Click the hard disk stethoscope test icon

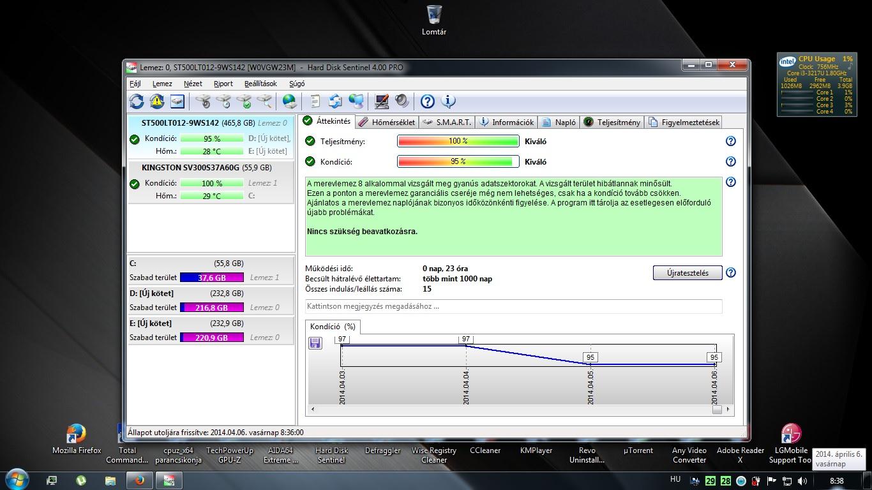(x=203, y=101)
